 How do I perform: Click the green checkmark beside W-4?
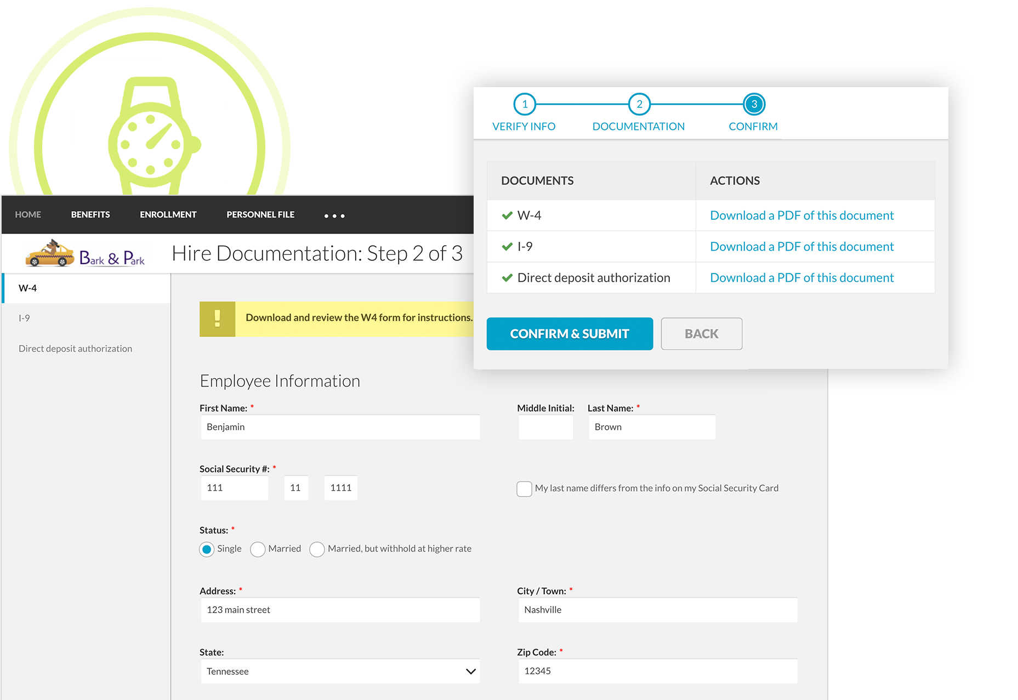(507, 215)
